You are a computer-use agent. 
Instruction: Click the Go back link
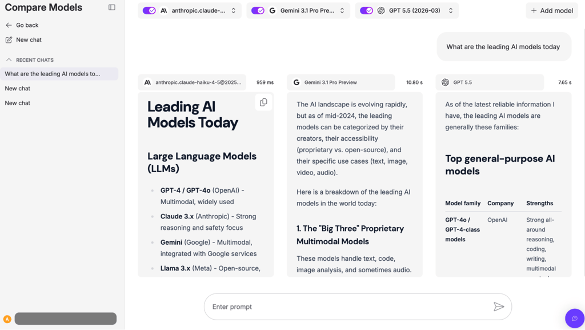pyautogui.click(x=27, y=25)
